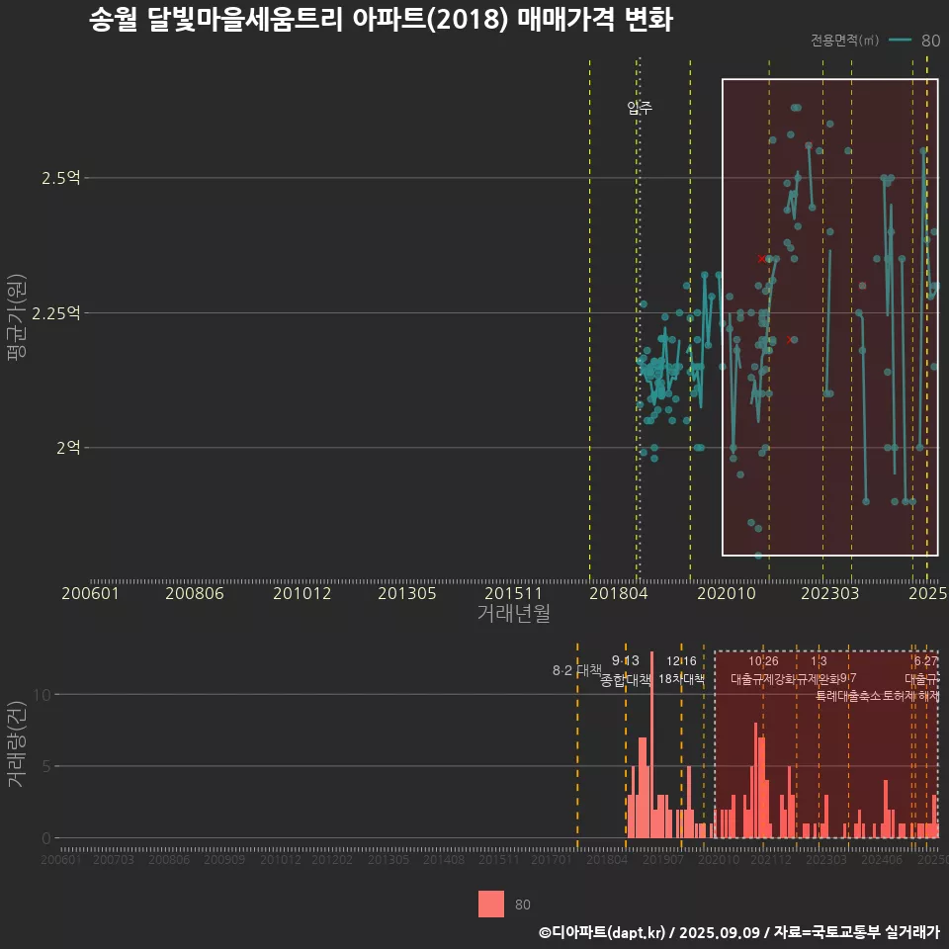Click the 0 label on the volume chart y-axis
Screen dimensions: 949x949
pos(46,838)
